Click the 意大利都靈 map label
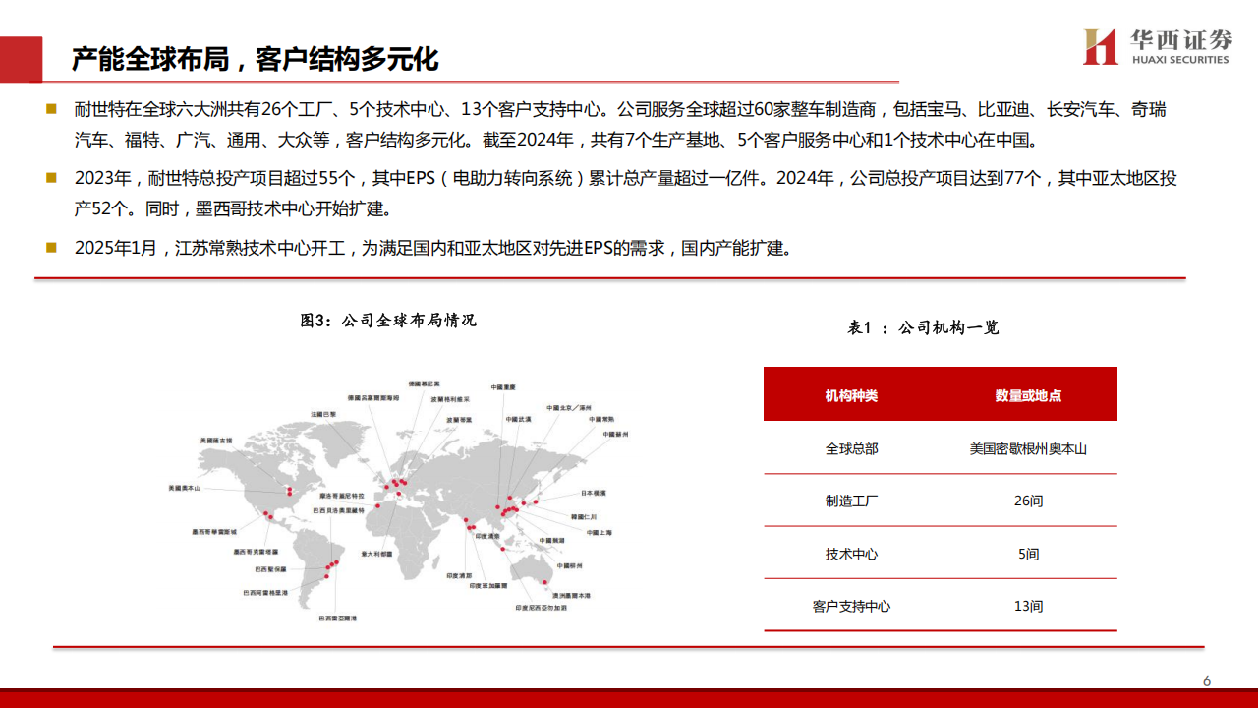Viewport: 1258px width, 708px height. 376,554
